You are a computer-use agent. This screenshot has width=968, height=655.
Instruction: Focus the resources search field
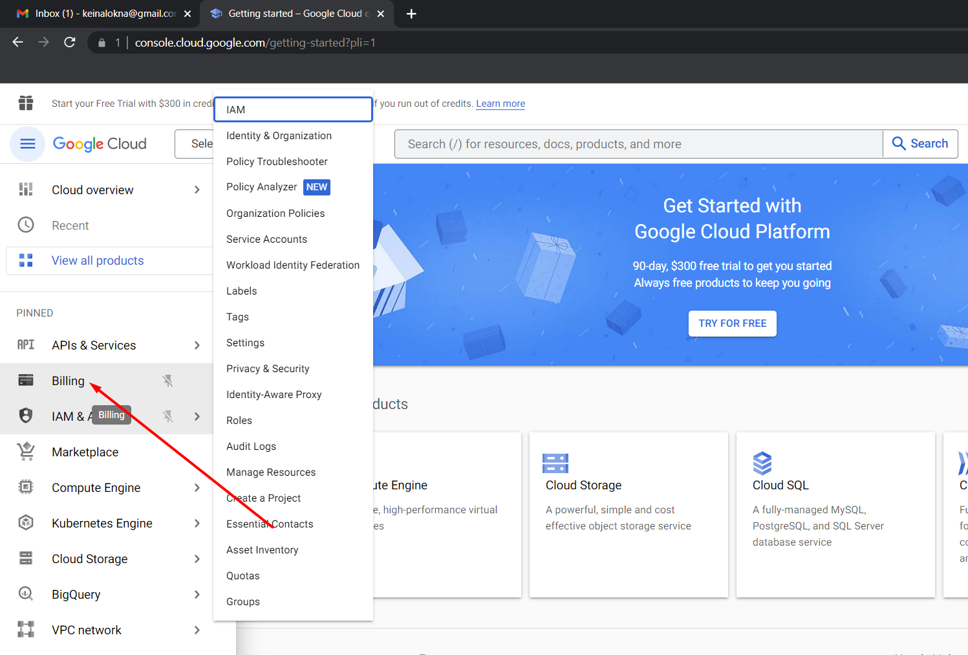(639, 144)
